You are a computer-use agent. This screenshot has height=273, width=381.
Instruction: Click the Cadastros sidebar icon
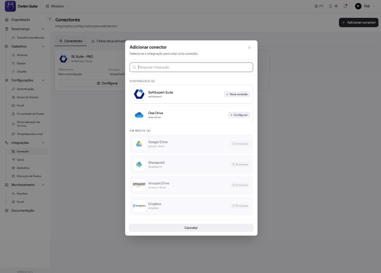tap(7, 46)
